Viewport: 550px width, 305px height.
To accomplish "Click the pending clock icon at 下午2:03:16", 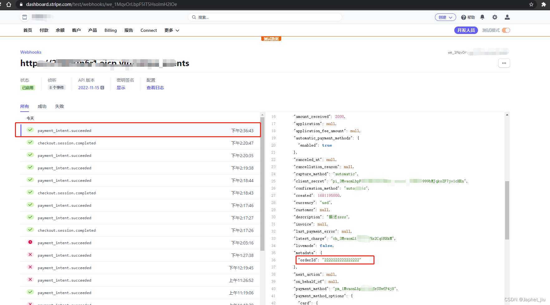I will pos(30,242).
